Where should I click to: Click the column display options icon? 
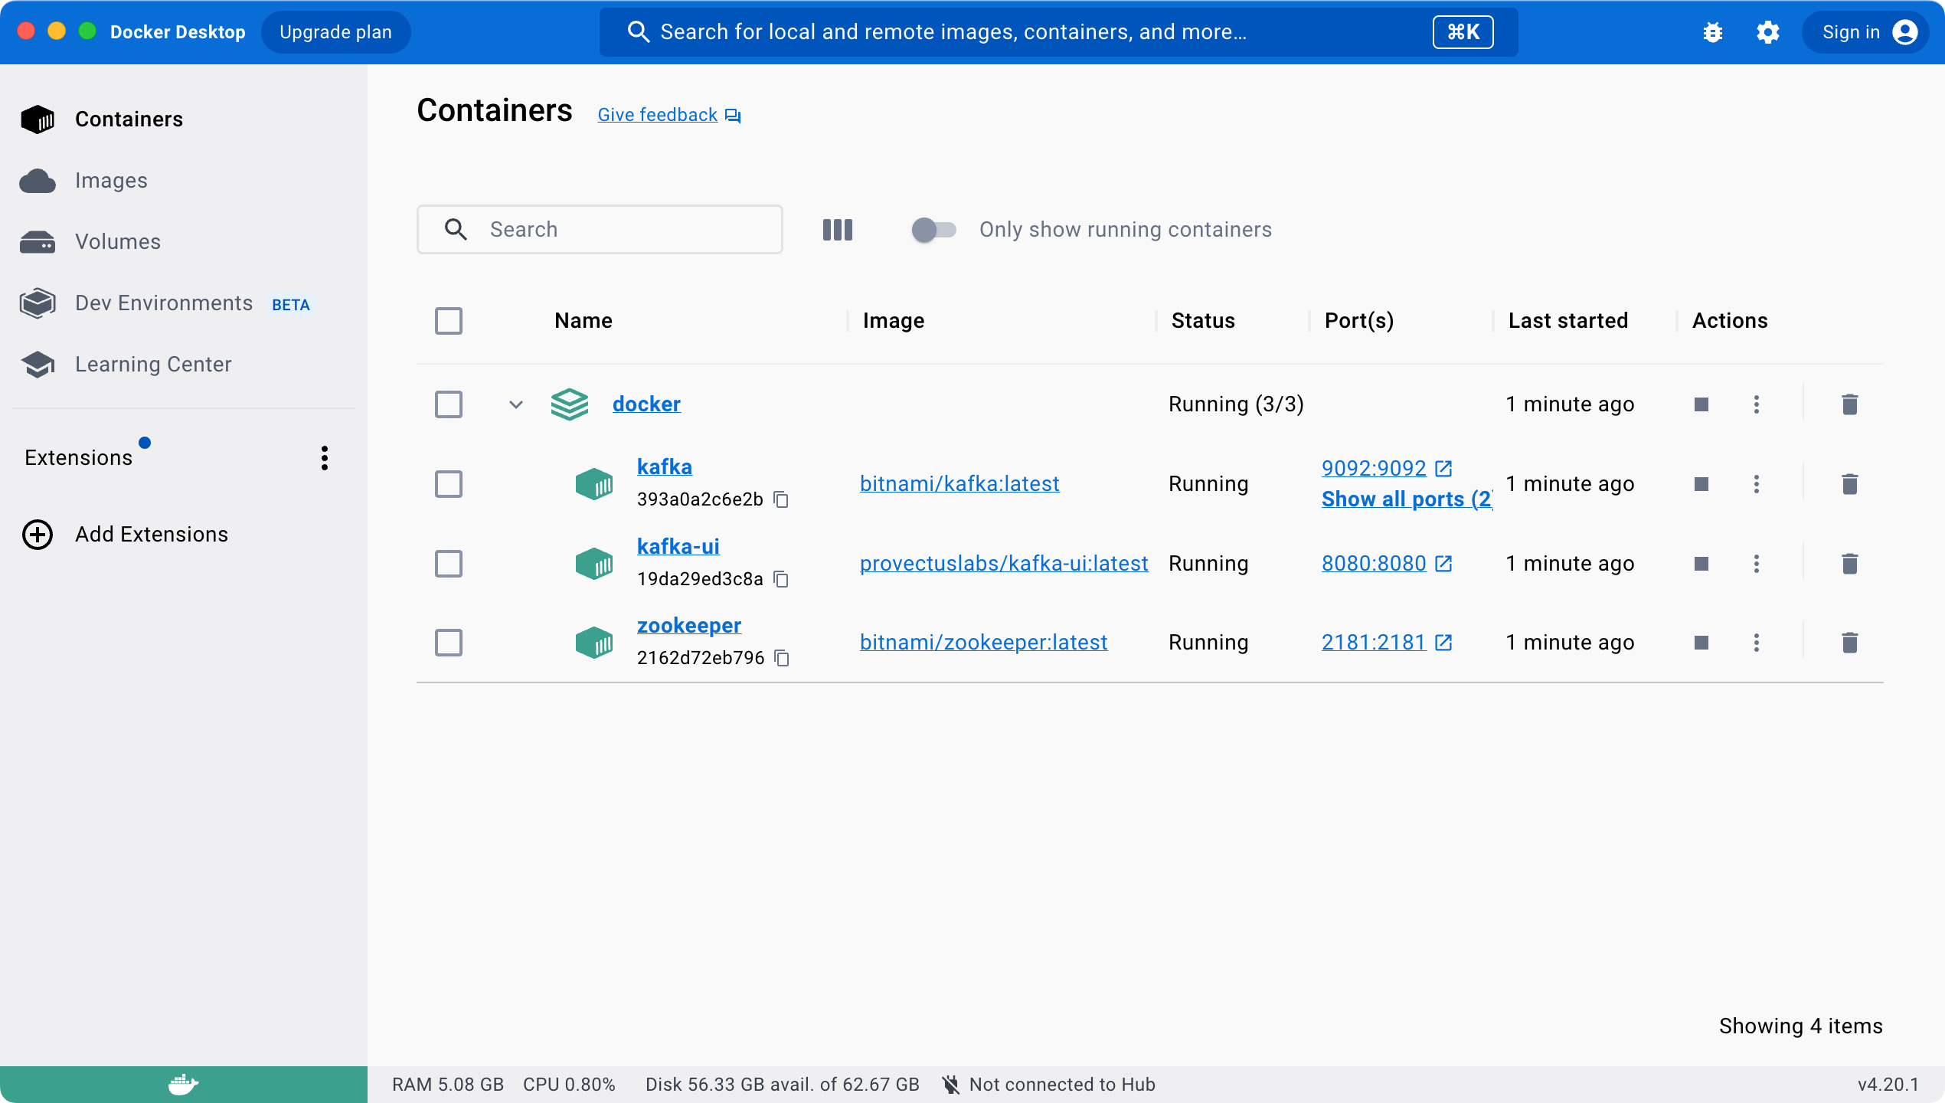tap(837, 230)
